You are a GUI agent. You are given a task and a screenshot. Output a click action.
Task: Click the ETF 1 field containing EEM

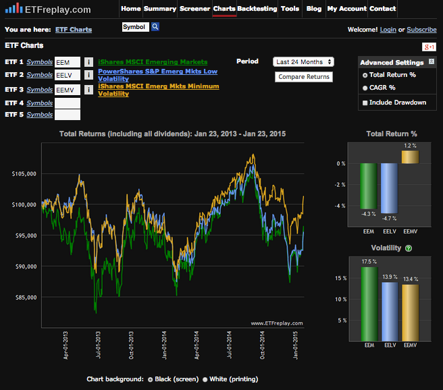pyautogui.click(x=68, y=62)
